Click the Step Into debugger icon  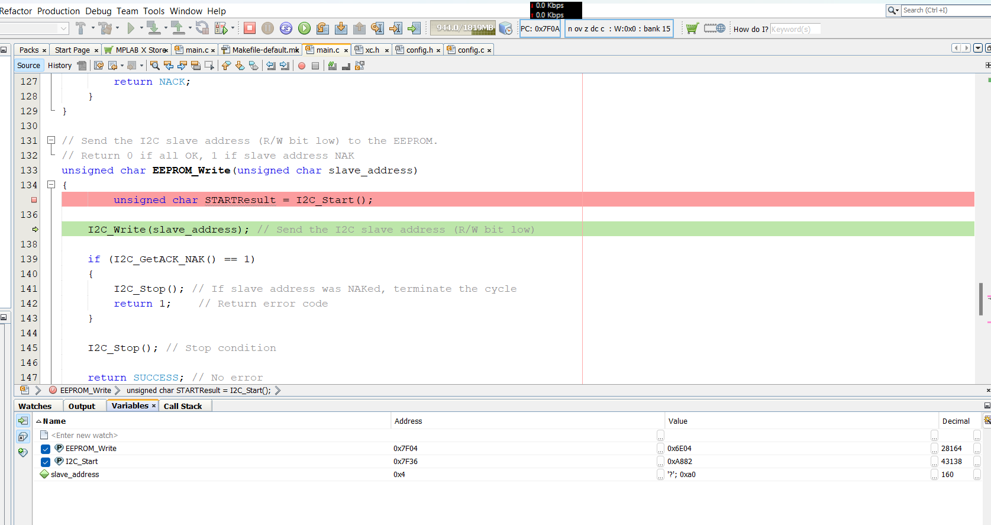click(341, 28)
